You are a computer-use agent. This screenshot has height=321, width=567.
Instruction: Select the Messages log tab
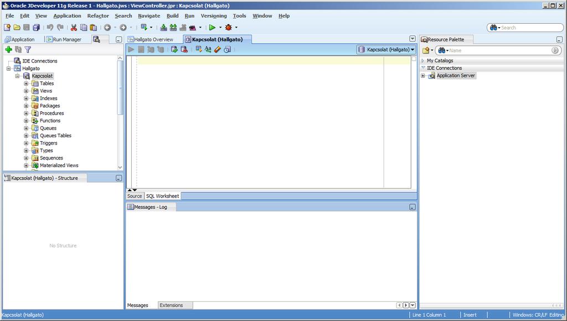[x=138, y=306]
